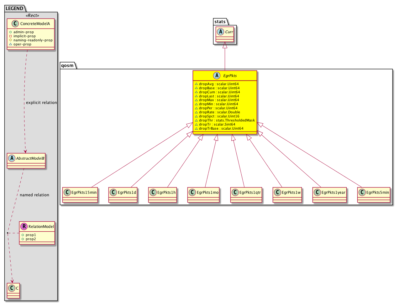Click the EgrPkts1h class name
The image size is (399, 304).
[x=166, y=192]
